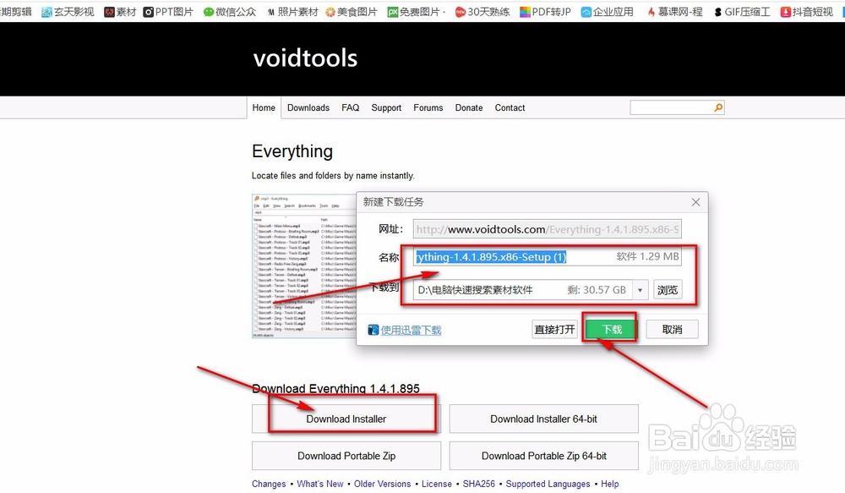This screenshot has width=845, height=493.
Task: Open the Contact page
Action: click(x=510, y=108)
